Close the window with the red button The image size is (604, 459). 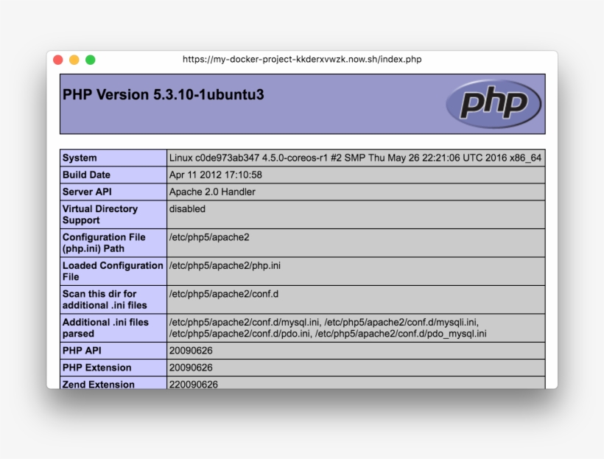(x=58, y=60)
